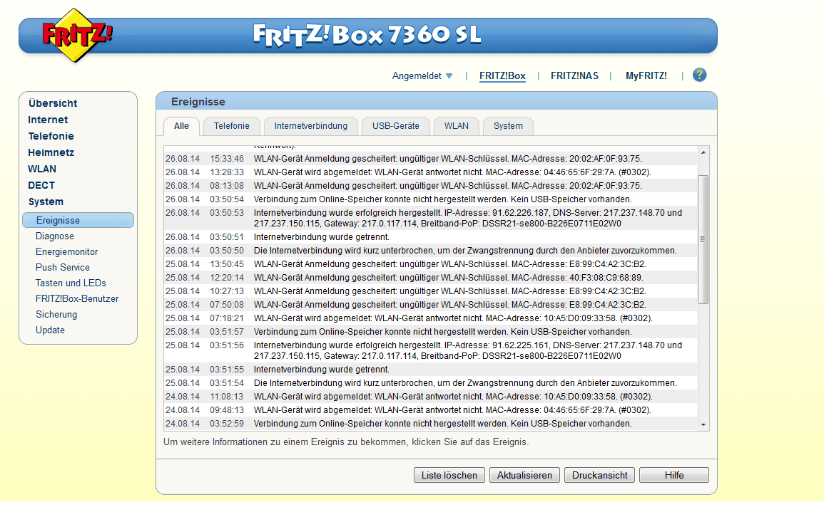Open the 25.08.14 07:50:08 WLAN event
The height and width of the screenshot is (517, 824).
pos(430,305)
